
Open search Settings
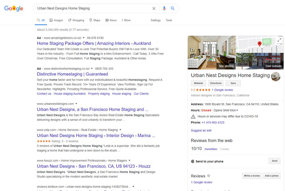[155, 20]
